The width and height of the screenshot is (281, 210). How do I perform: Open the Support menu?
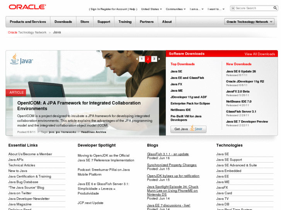[104, 22]
